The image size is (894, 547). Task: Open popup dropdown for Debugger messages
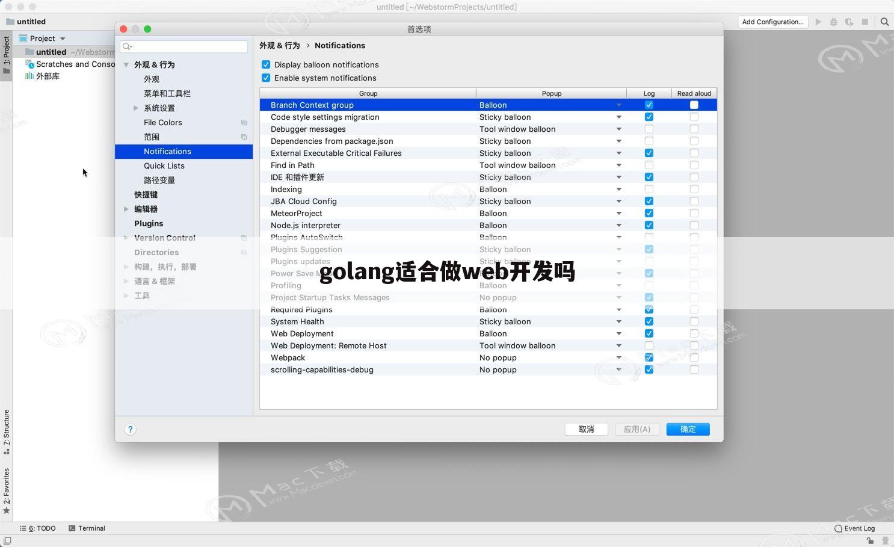click(618, 129)
